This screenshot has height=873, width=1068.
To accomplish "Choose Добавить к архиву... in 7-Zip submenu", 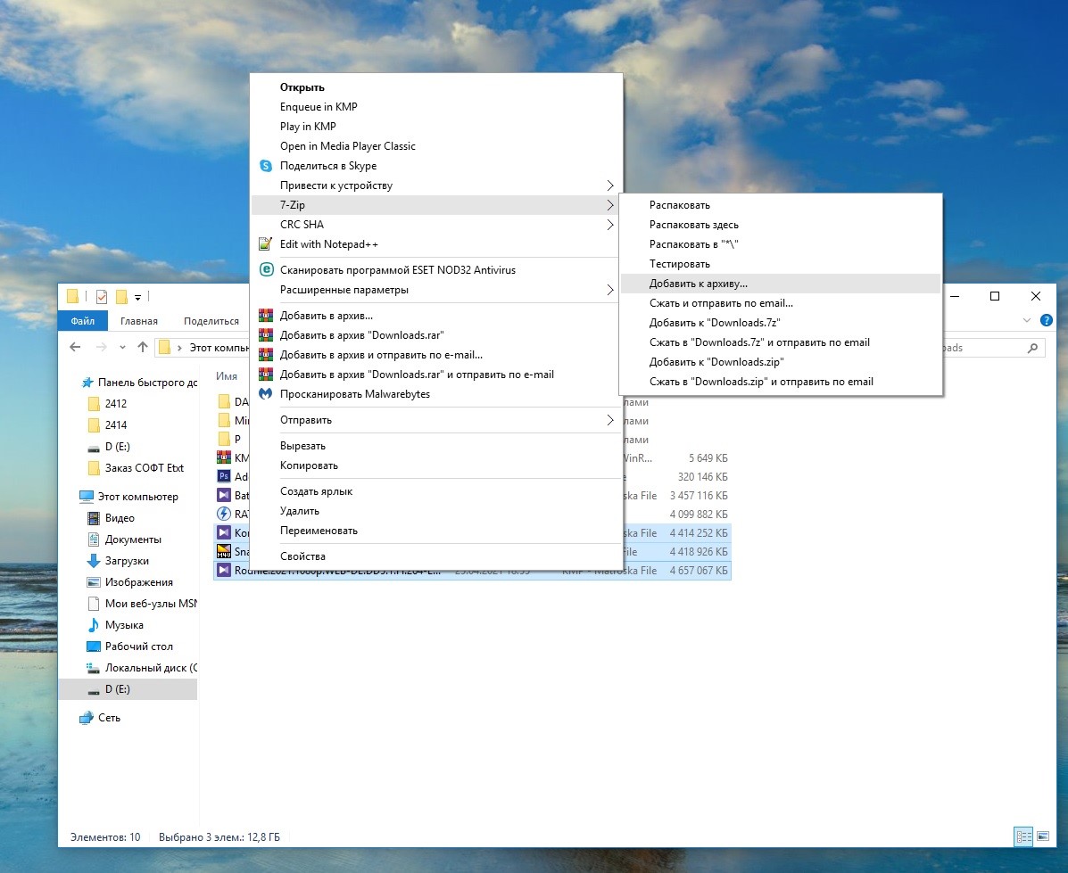I will 698,284.
